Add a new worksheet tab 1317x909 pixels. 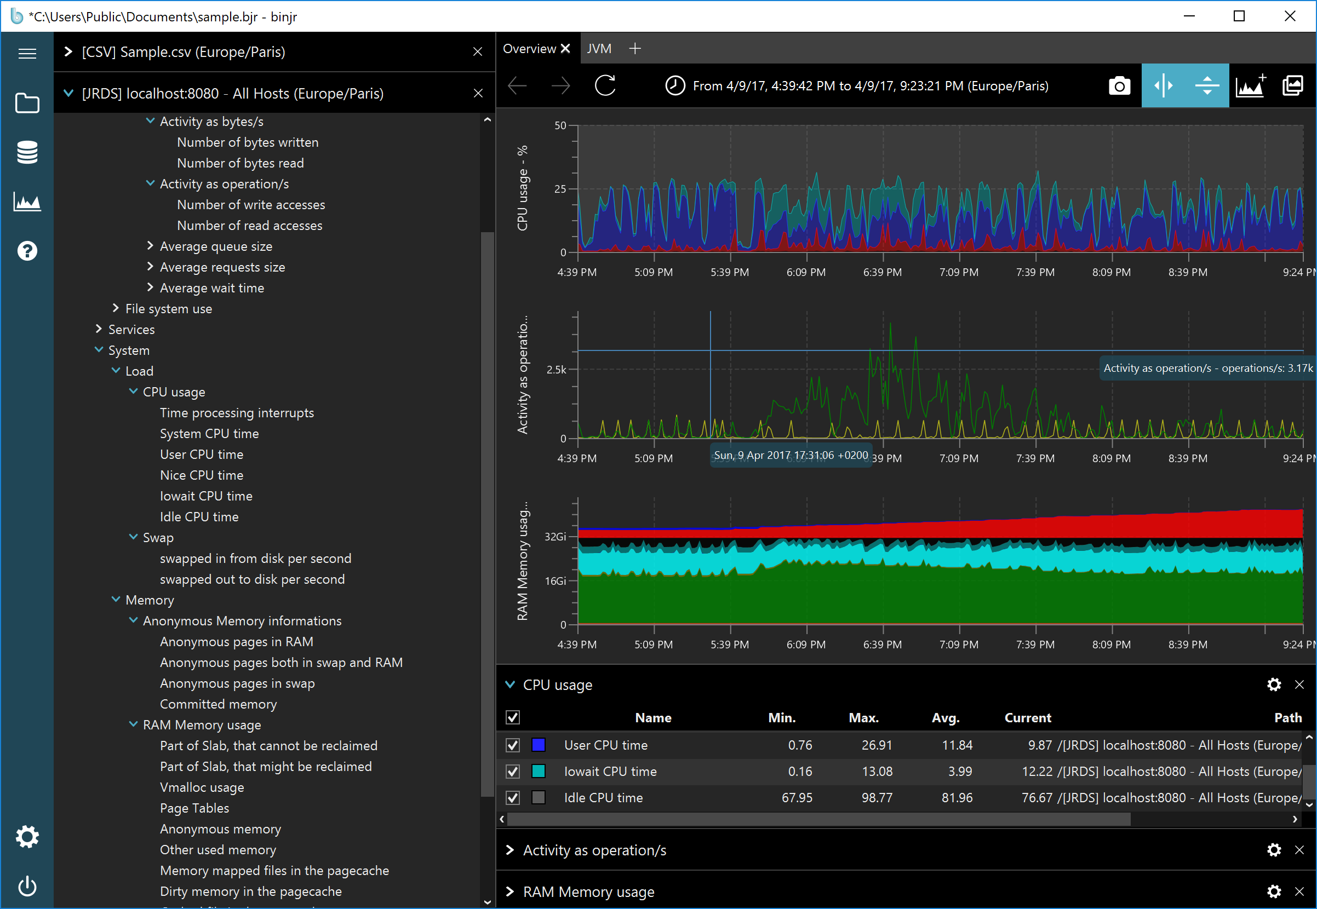635,49
